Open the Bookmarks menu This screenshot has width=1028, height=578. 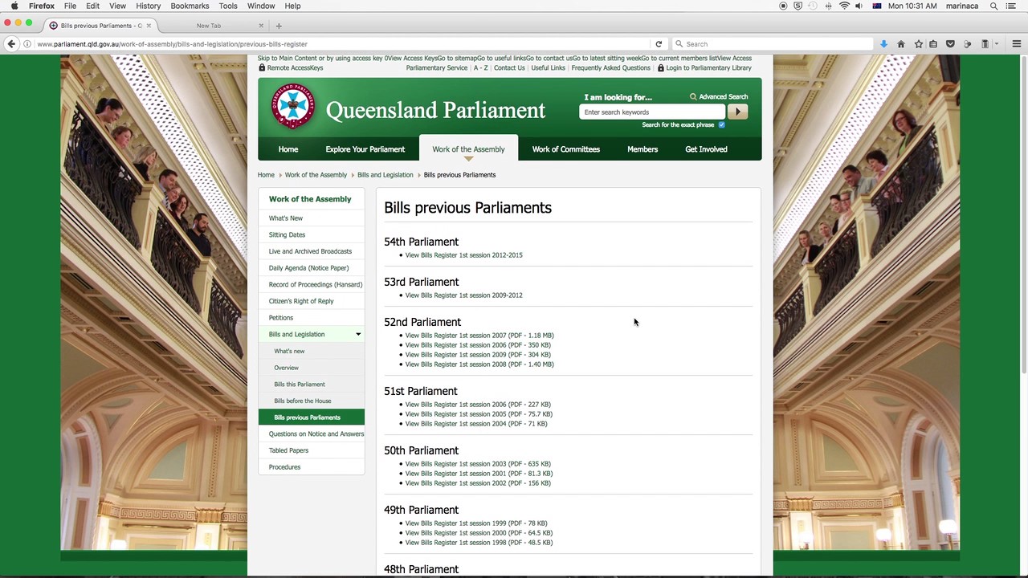[x=190, y=6]
